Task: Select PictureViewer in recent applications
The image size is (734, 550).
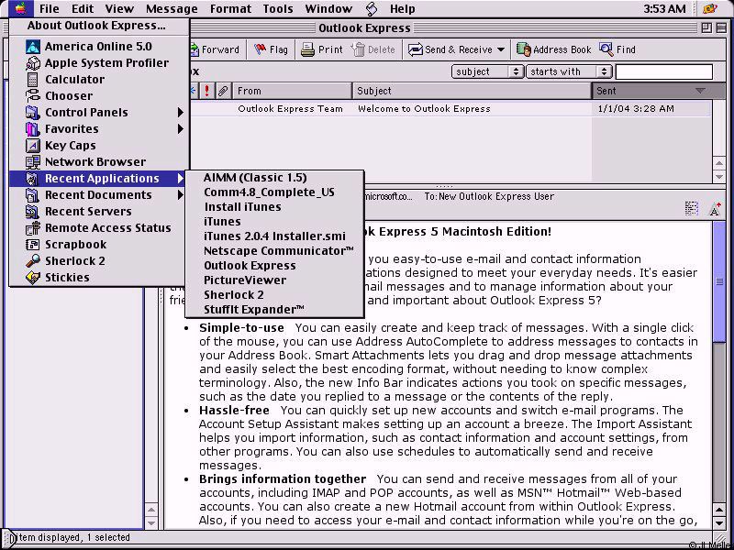Action: pyautogui.click(x=274, y=280)
